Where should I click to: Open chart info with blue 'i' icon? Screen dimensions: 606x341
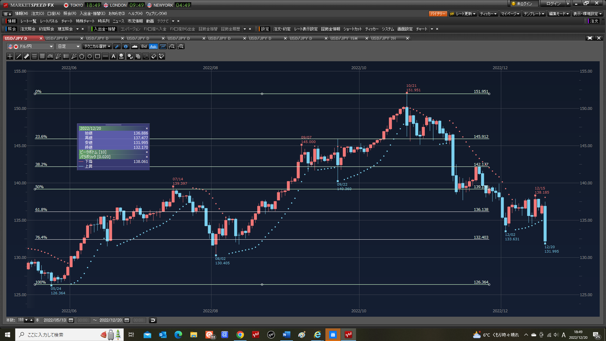coord(125,46)
